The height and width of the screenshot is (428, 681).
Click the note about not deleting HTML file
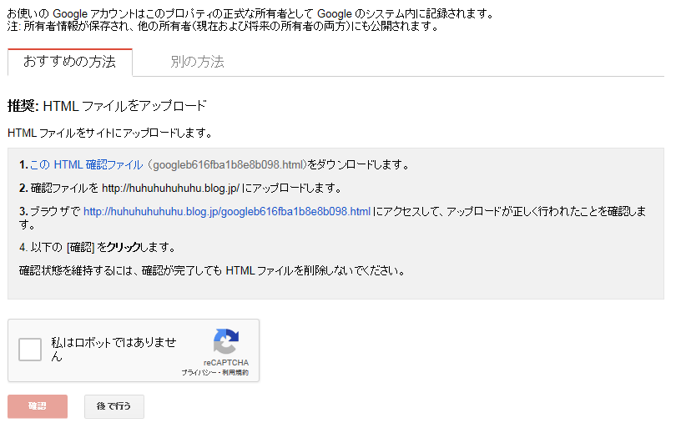tap(212, 271)
